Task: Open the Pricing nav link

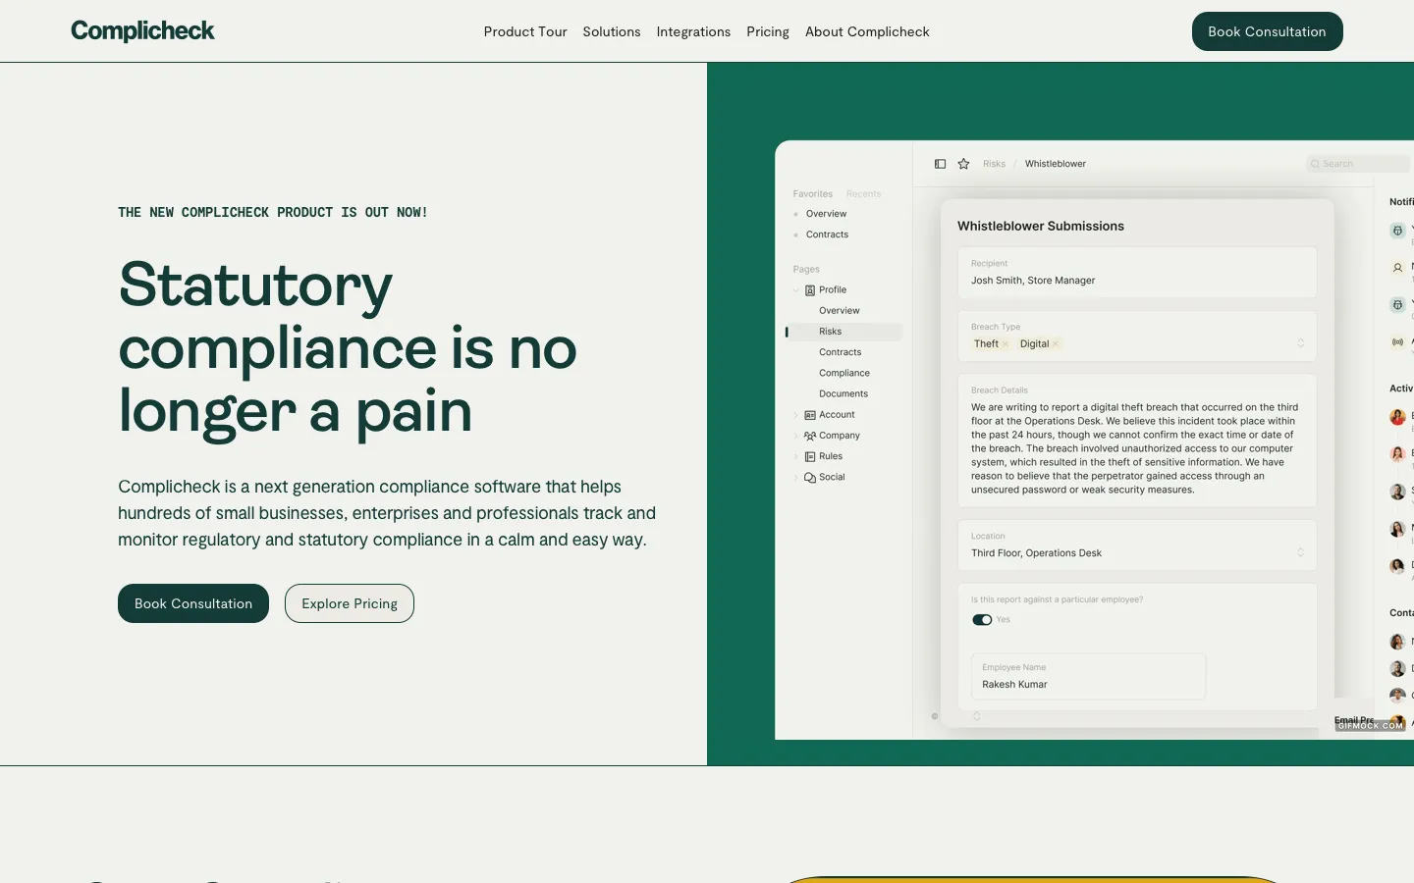Action: [768, 31]
